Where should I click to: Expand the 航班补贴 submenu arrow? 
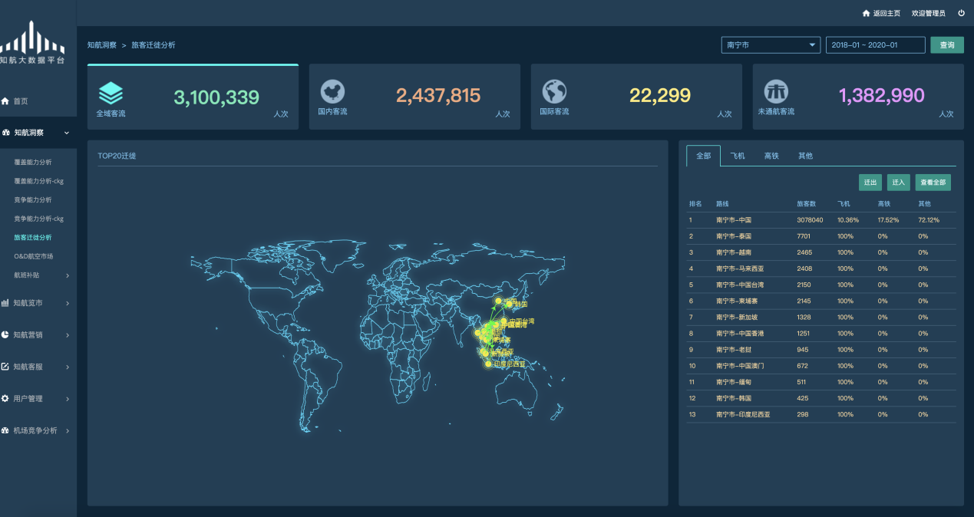(68, 275)
